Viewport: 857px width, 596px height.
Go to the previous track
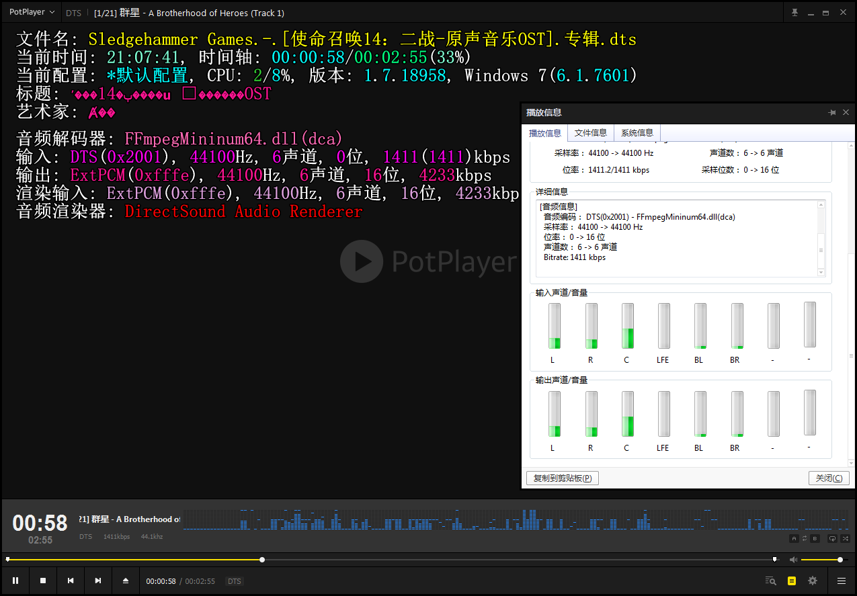click(x=71, y=581)
